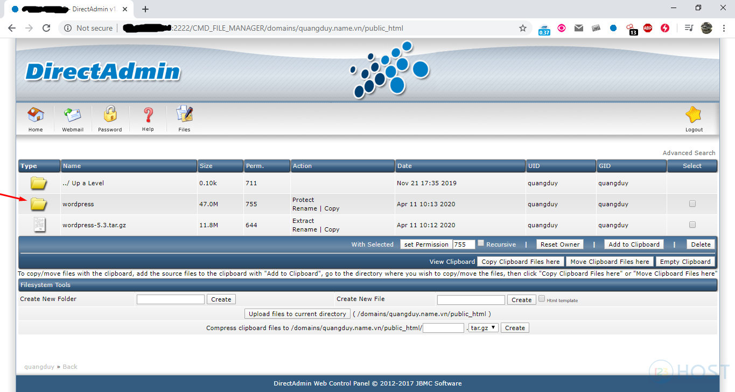This screenshot has height=392, width=735.
Task: Open the Help question mark icon
Action: pos(148,115)
